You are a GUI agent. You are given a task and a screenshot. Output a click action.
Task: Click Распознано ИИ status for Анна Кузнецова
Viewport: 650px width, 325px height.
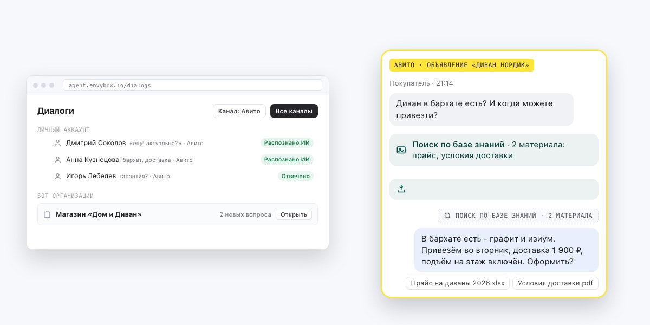coord(287,160)
